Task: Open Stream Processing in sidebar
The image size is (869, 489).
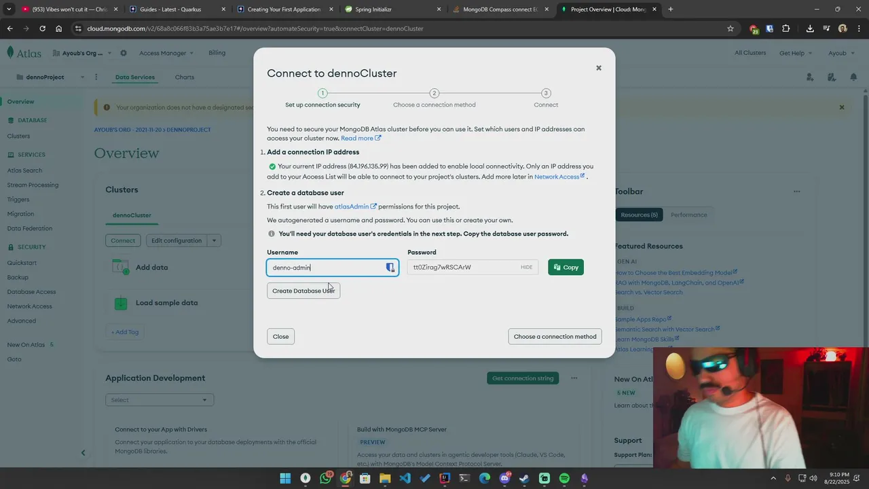Action: tap(33, 185)
